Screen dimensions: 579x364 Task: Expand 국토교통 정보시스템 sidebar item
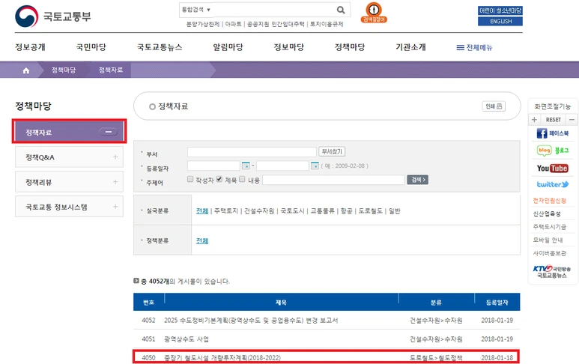115,207
